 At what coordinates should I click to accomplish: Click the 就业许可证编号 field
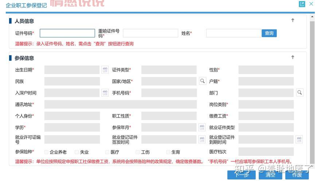coord(72,139)
